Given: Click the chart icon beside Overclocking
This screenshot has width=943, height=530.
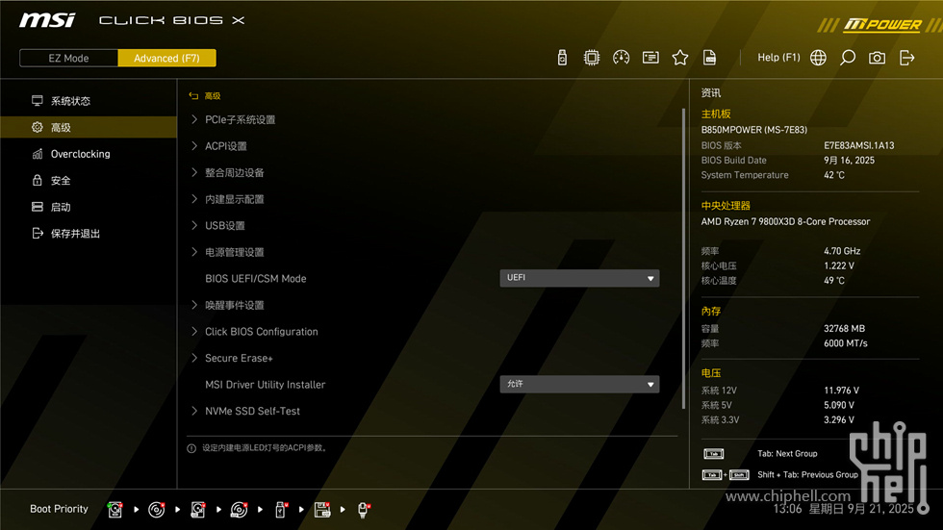Looking at the screenshot, I should (x=38, y=153).
